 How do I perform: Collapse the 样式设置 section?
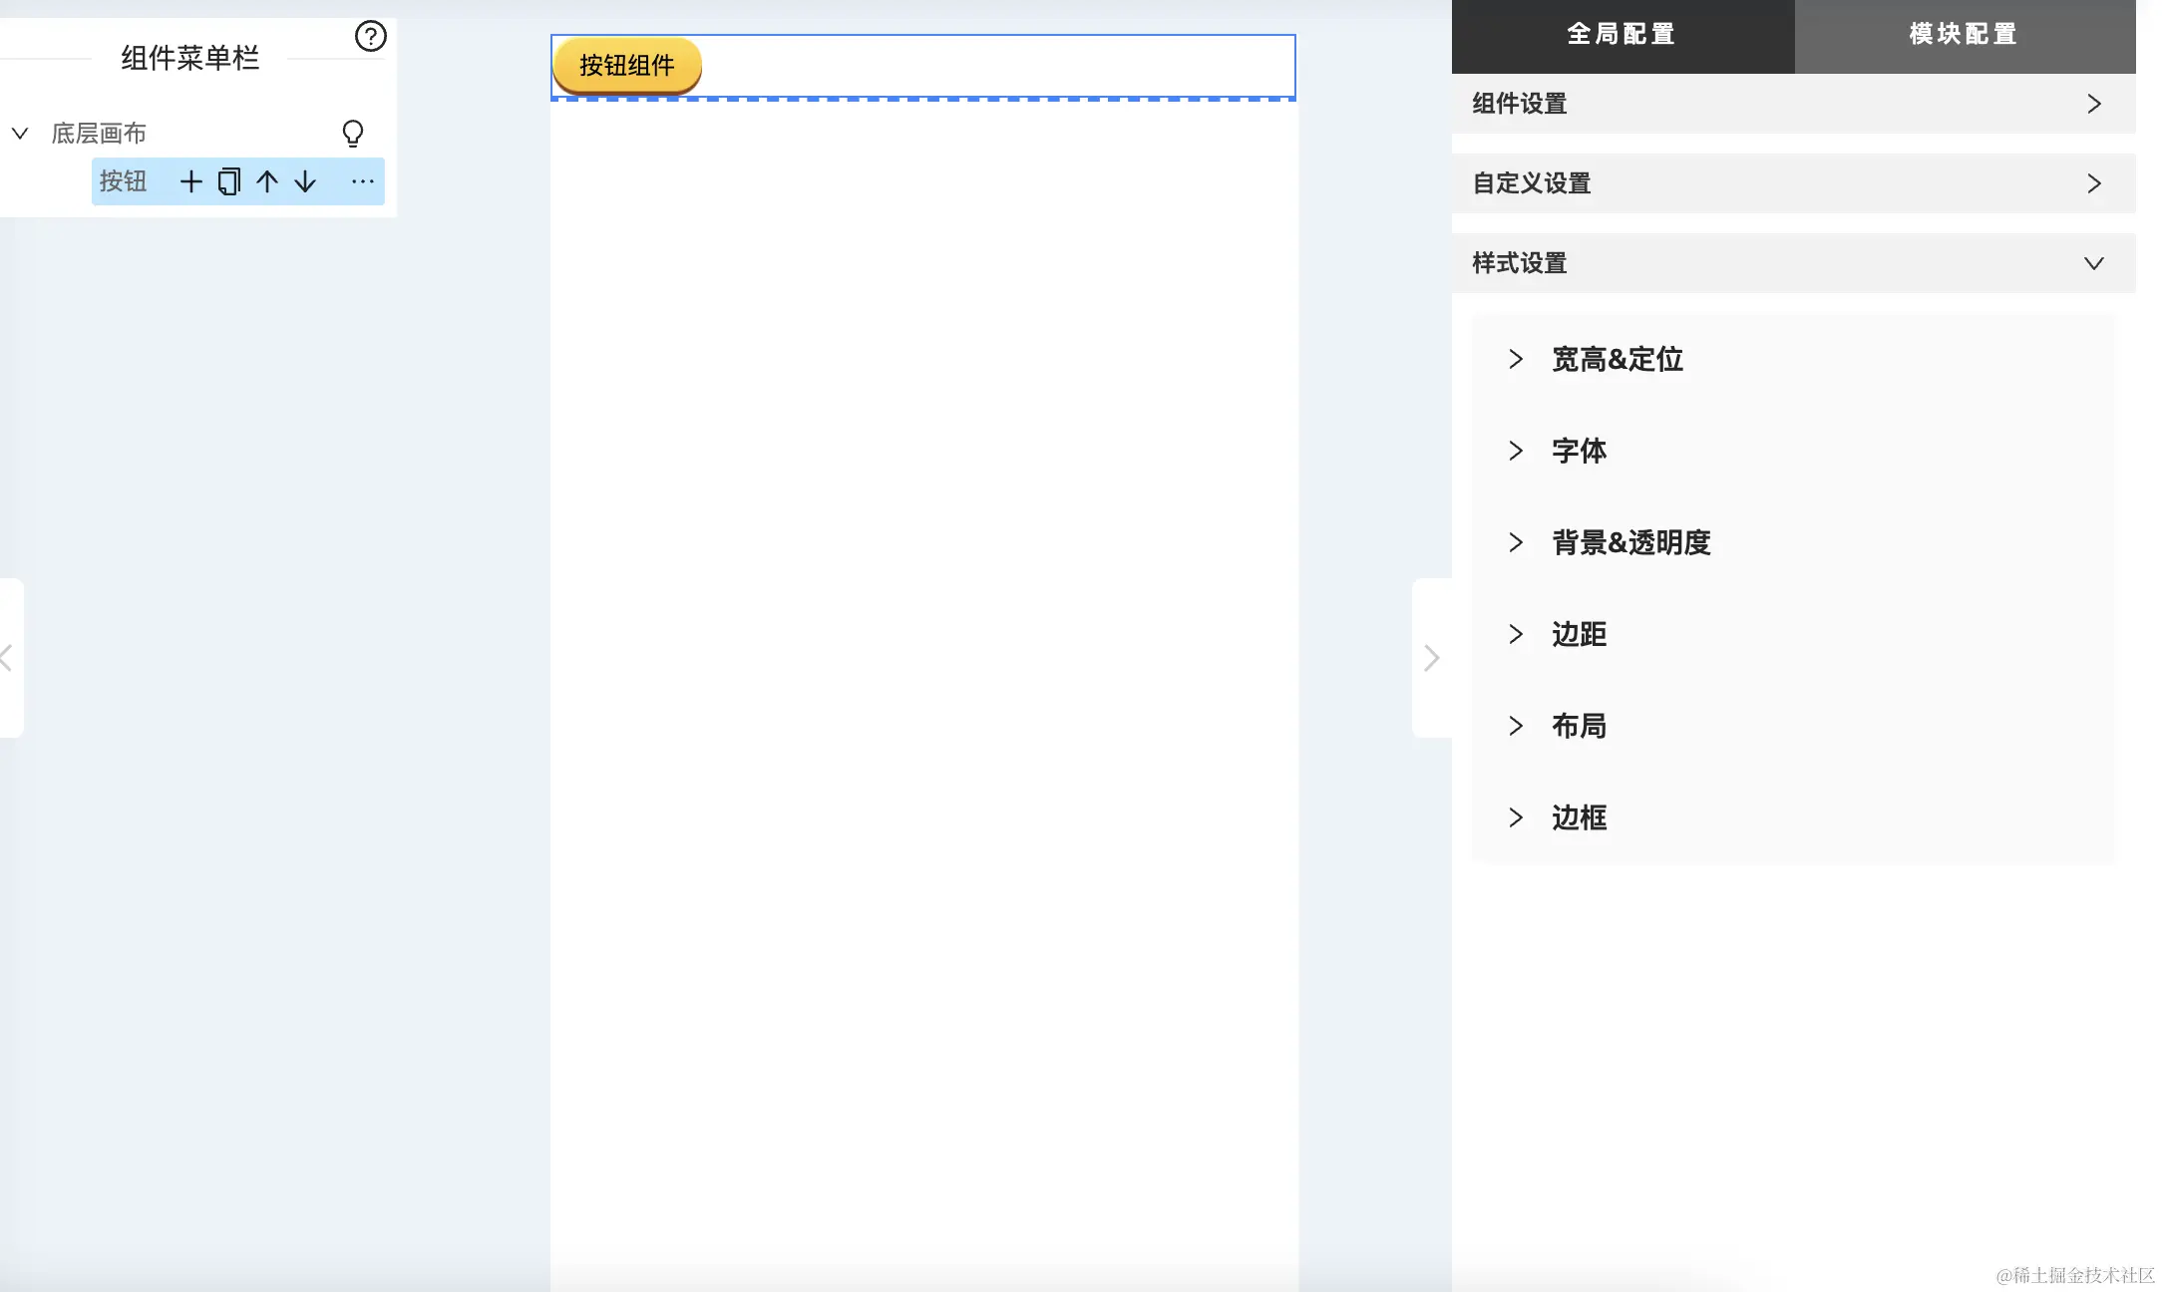(x=1793, y=263)
